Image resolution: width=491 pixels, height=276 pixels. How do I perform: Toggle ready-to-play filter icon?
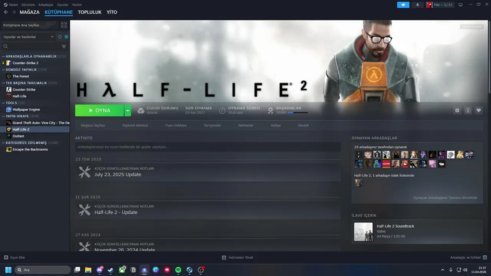coord(66,37)
